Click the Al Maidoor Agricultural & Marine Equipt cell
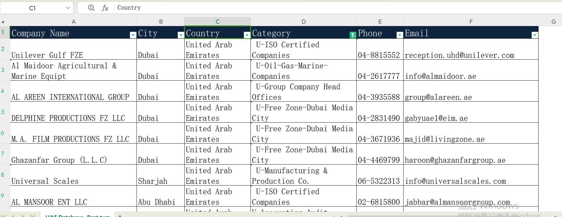Image resolution: width=562 pixels, height=217 pixels. [x=73, y=70]
